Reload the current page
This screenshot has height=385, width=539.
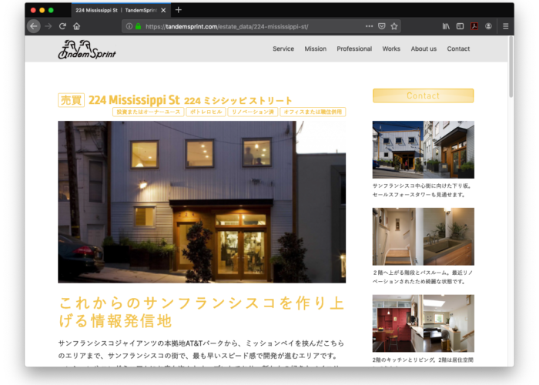tap(62, 26)
